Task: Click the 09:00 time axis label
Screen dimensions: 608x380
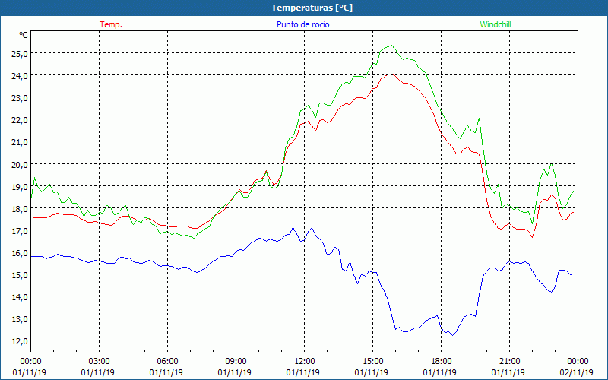Action: click(236, 362)
